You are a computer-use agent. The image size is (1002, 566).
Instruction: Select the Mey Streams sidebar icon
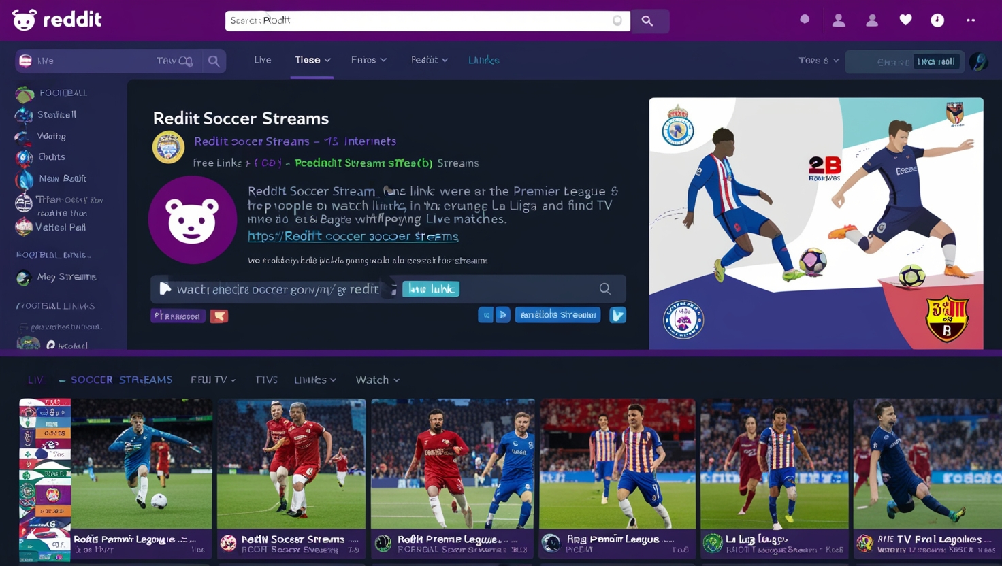tap(24, 278)
